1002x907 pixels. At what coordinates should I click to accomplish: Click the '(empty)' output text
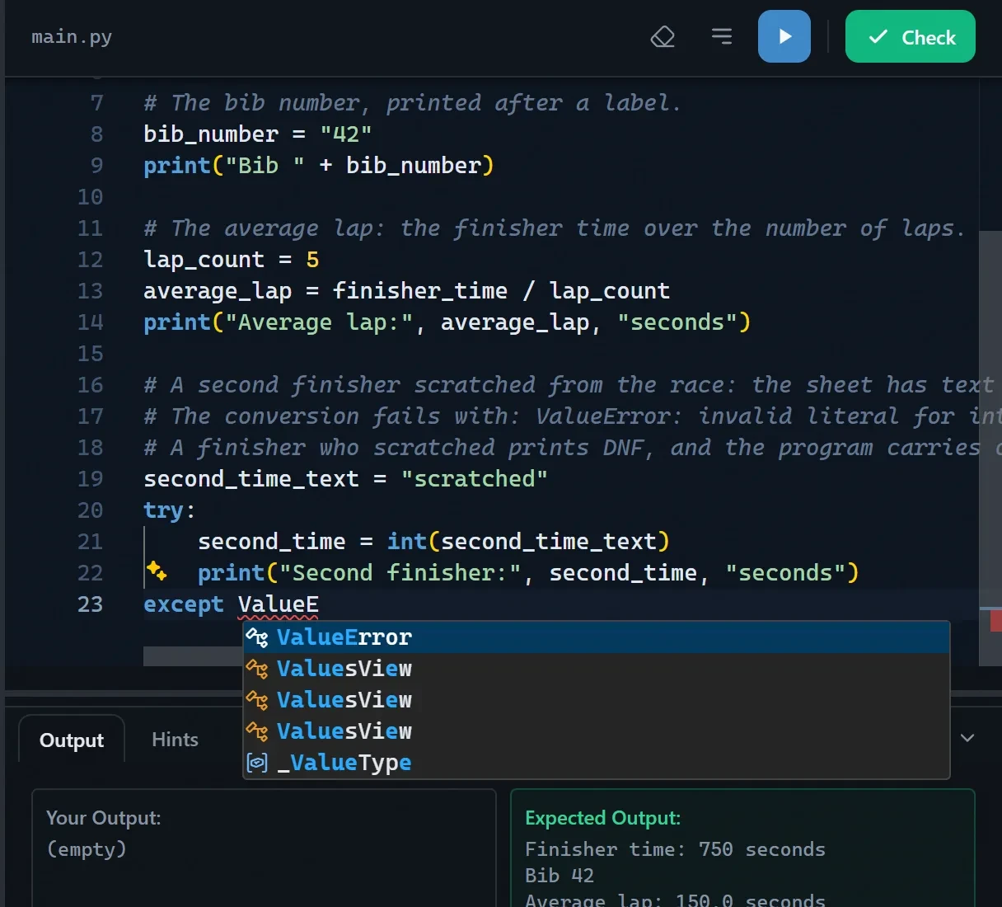coord(87,849)
